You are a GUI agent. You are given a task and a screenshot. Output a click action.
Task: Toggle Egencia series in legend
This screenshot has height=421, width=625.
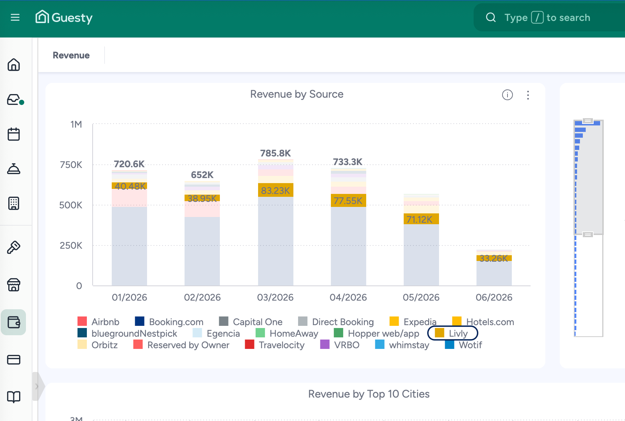tap(217, 333)
